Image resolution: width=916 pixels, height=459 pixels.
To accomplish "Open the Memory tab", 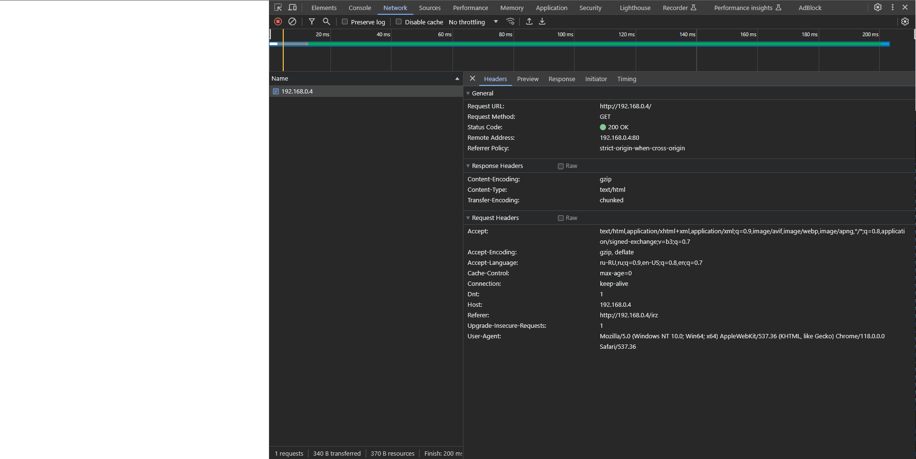I will coord(512,8).
